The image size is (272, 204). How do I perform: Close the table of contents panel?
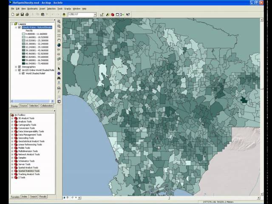pyautogui.click(x=54, y=20)
